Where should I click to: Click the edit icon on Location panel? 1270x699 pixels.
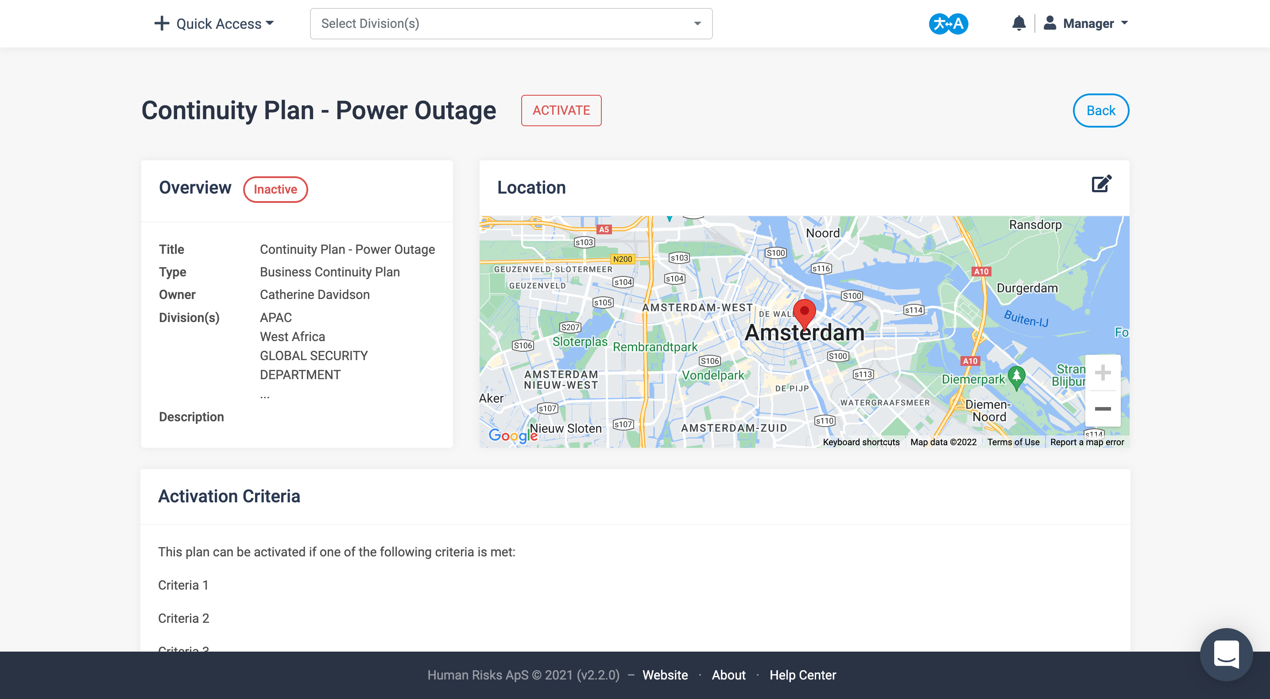click(x=1101, y=185)
